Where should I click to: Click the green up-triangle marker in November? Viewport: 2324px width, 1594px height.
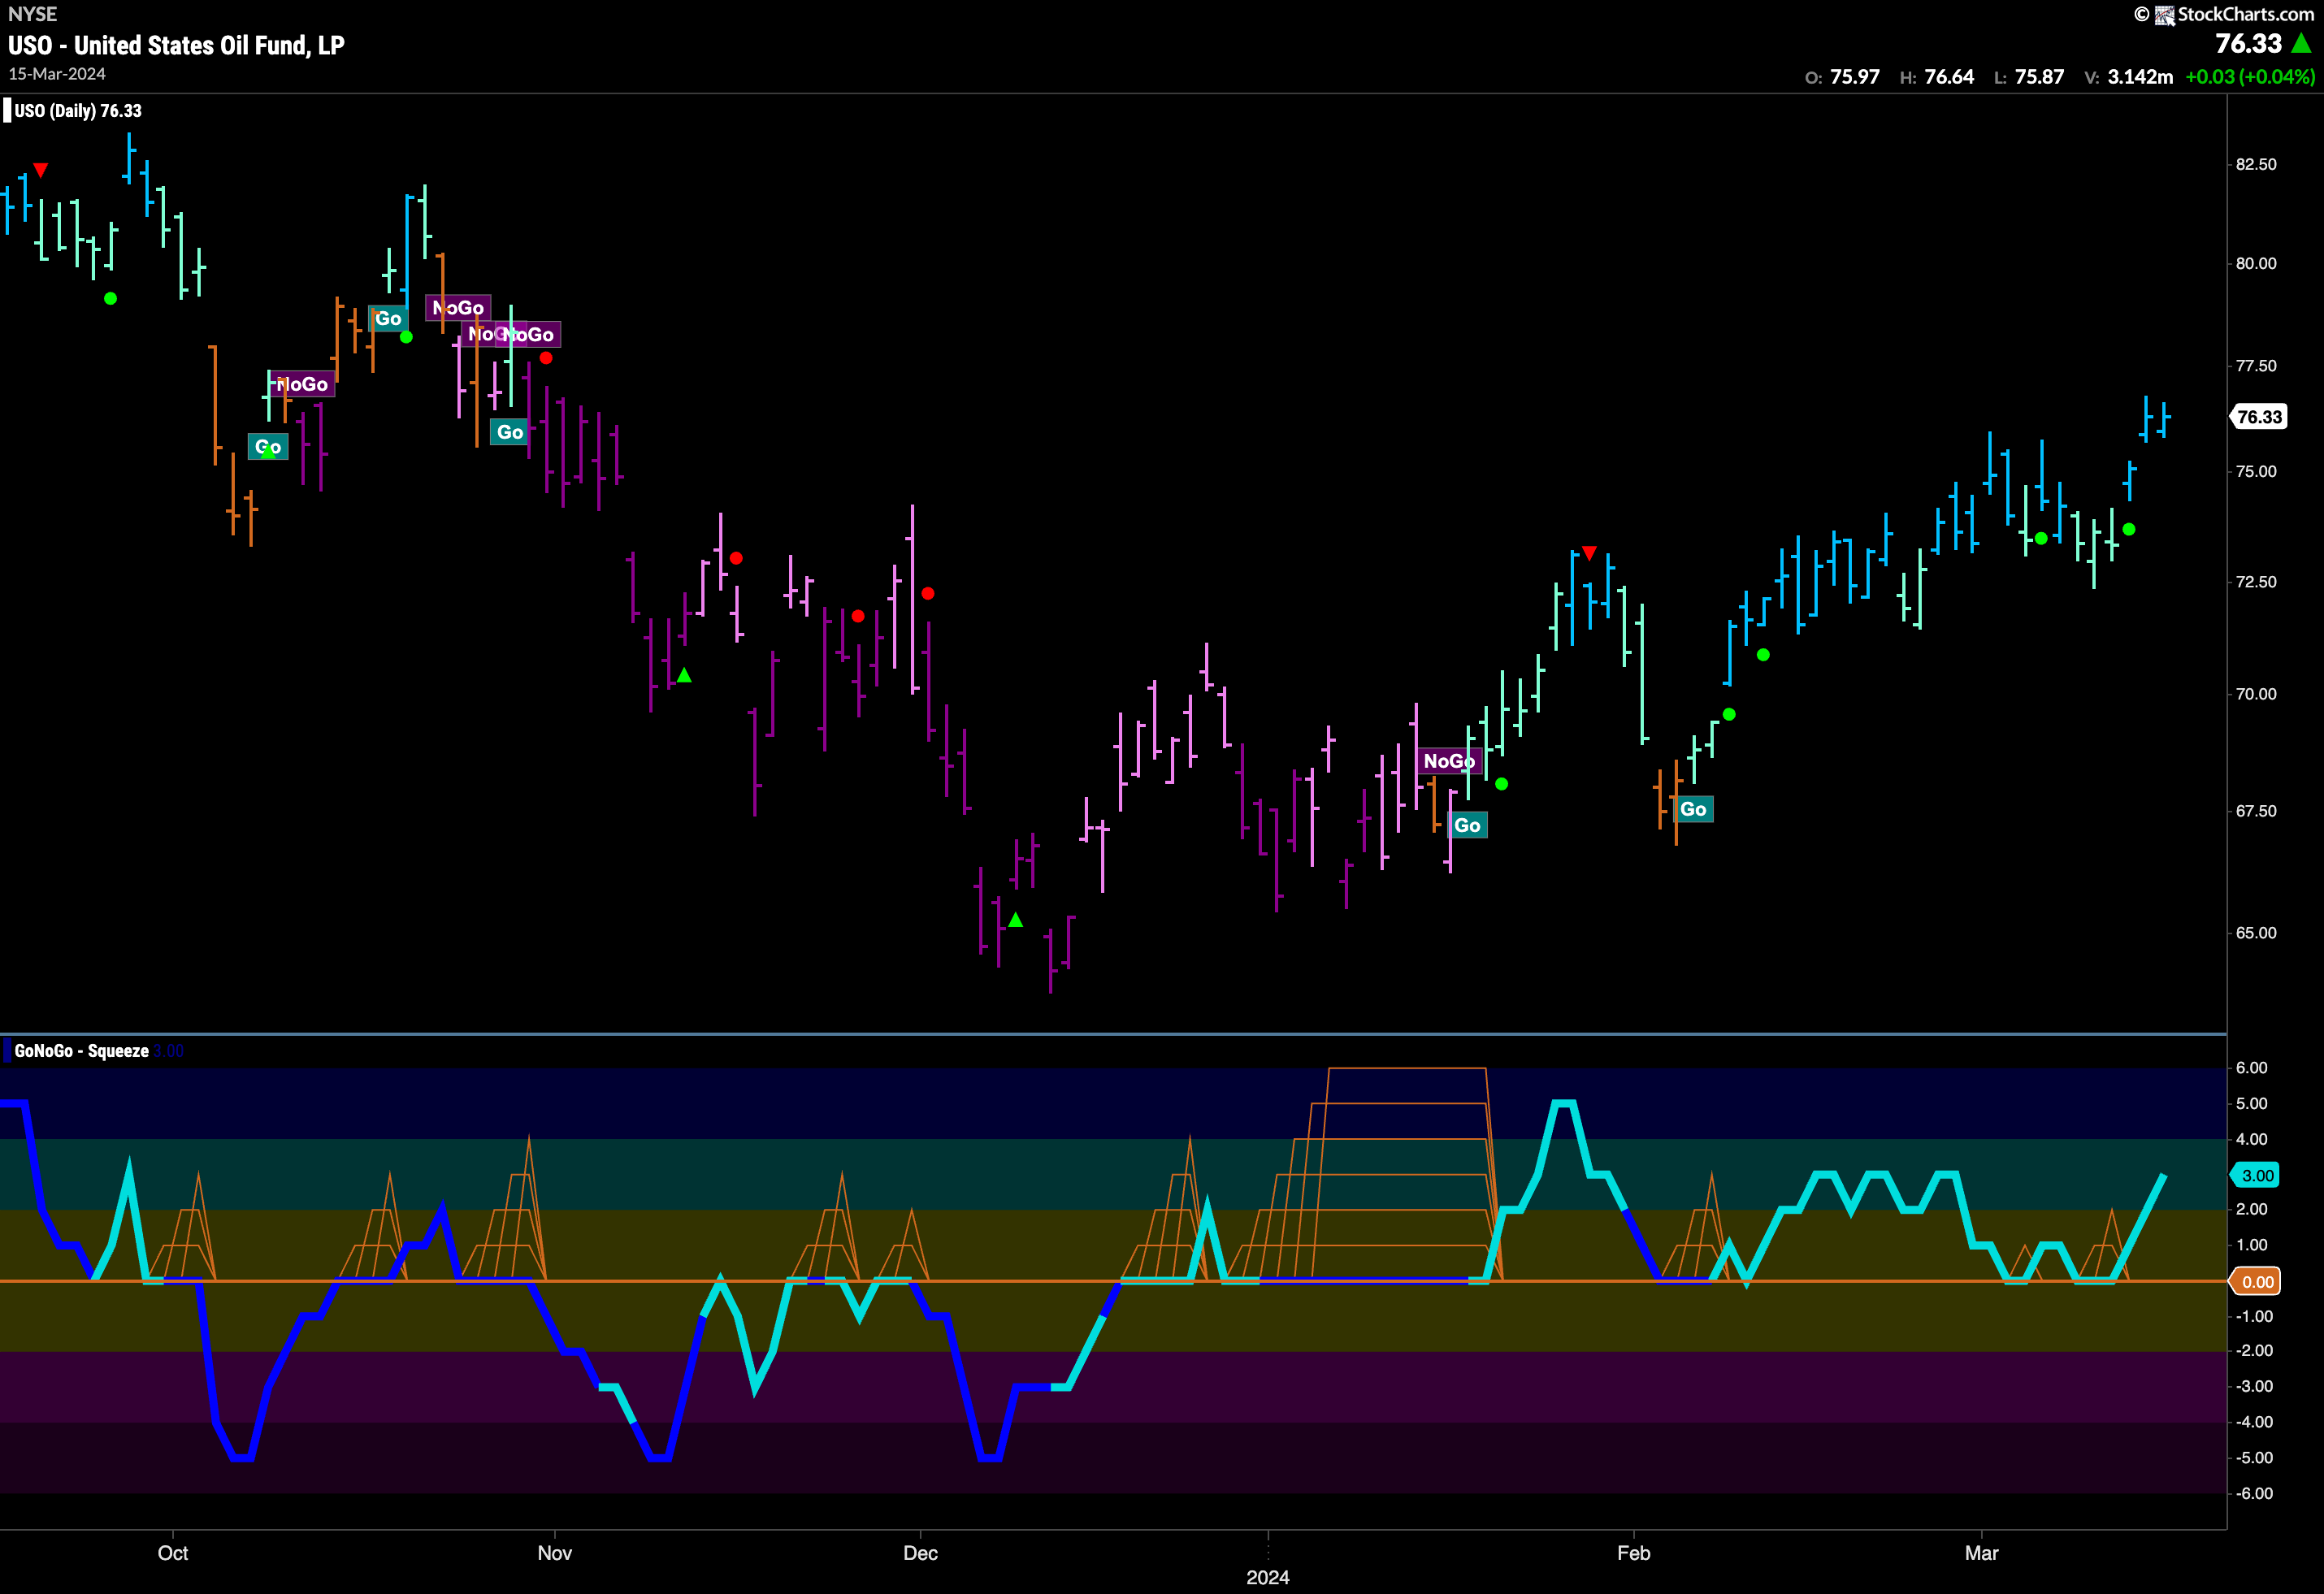684,676
